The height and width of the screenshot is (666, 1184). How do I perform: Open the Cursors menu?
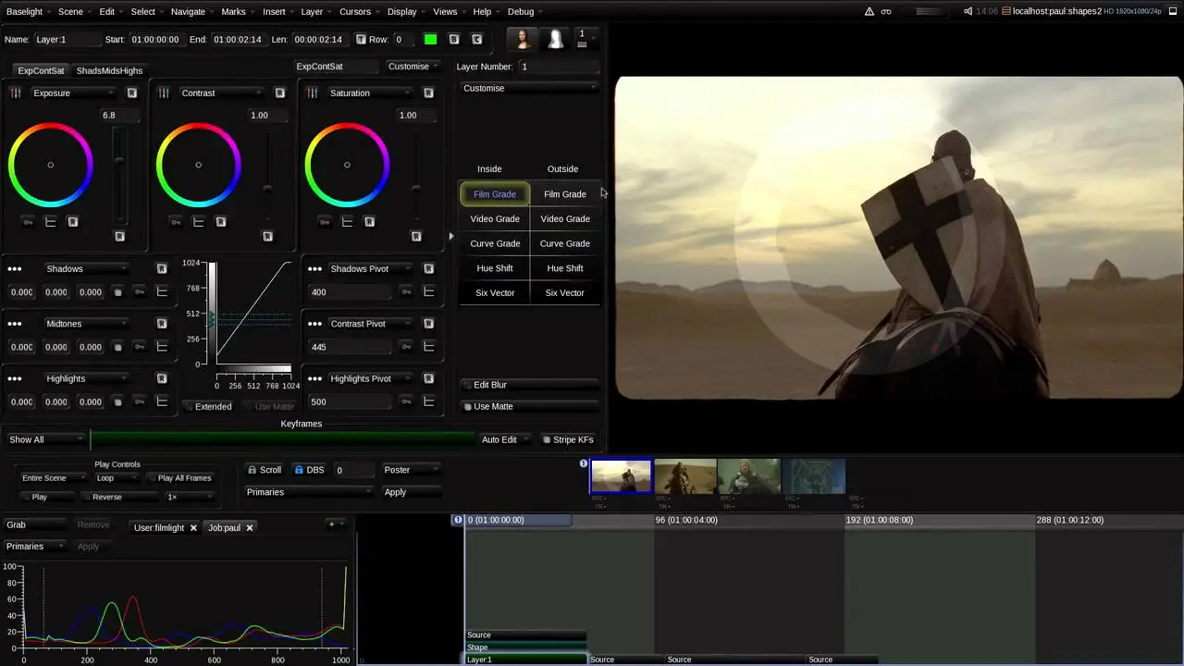pyautogui.click(x=354, y=11)
